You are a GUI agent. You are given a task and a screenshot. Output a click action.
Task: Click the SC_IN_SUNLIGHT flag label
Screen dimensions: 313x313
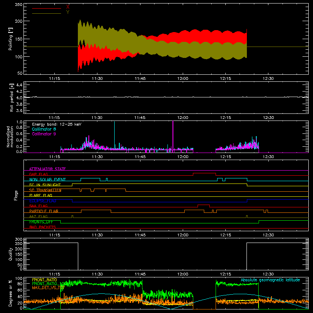45,185
